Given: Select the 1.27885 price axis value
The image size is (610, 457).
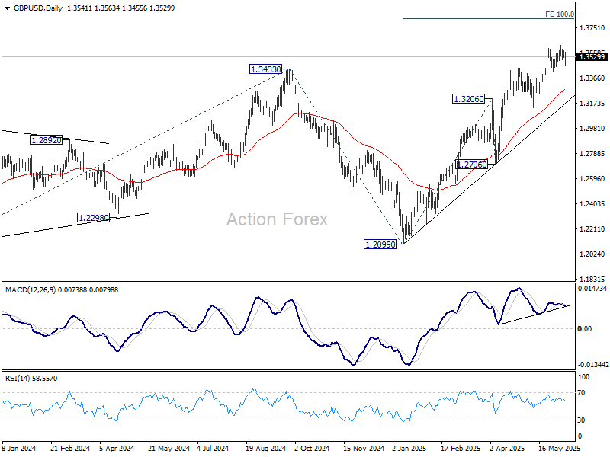Looking at the screenshot, I should 592,154.
